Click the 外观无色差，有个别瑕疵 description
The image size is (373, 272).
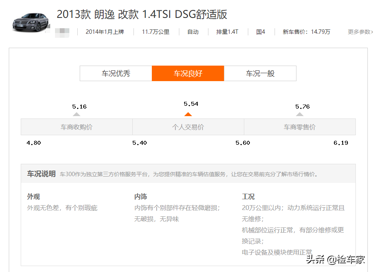pyautogui.click(x=62, y=208)
